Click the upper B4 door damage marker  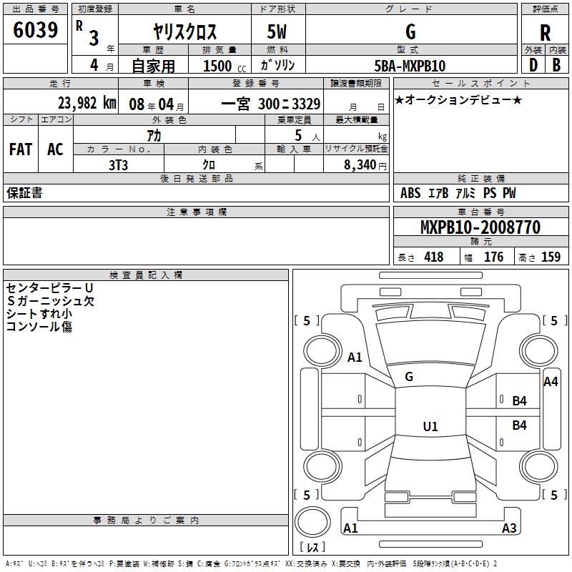(x=520, y=401)
